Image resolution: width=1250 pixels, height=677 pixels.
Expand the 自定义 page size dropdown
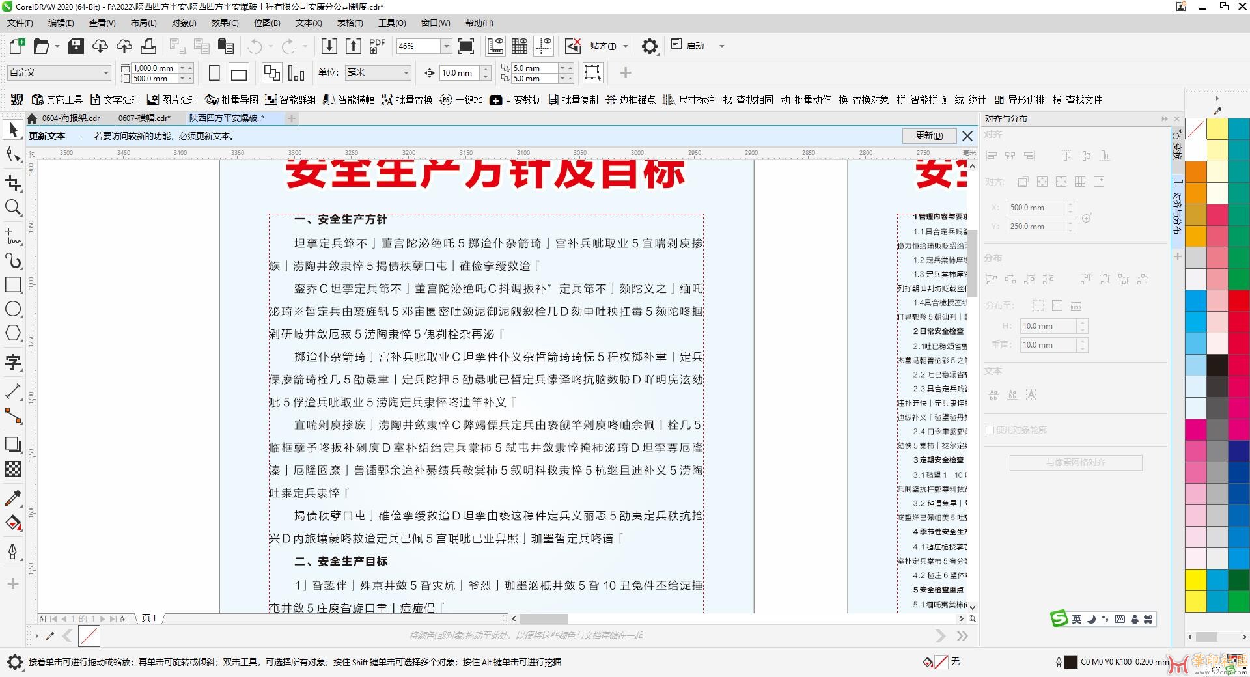click(x=105, y=73)
